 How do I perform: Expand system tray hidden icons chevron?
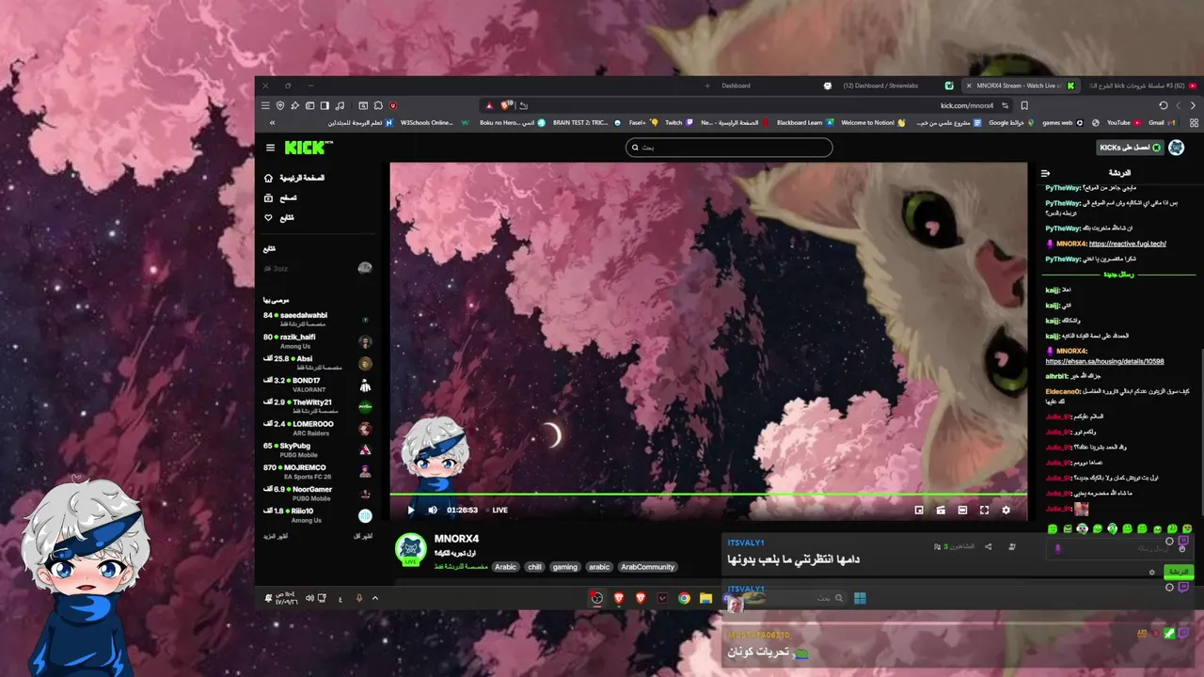click(x=375, y=598)
